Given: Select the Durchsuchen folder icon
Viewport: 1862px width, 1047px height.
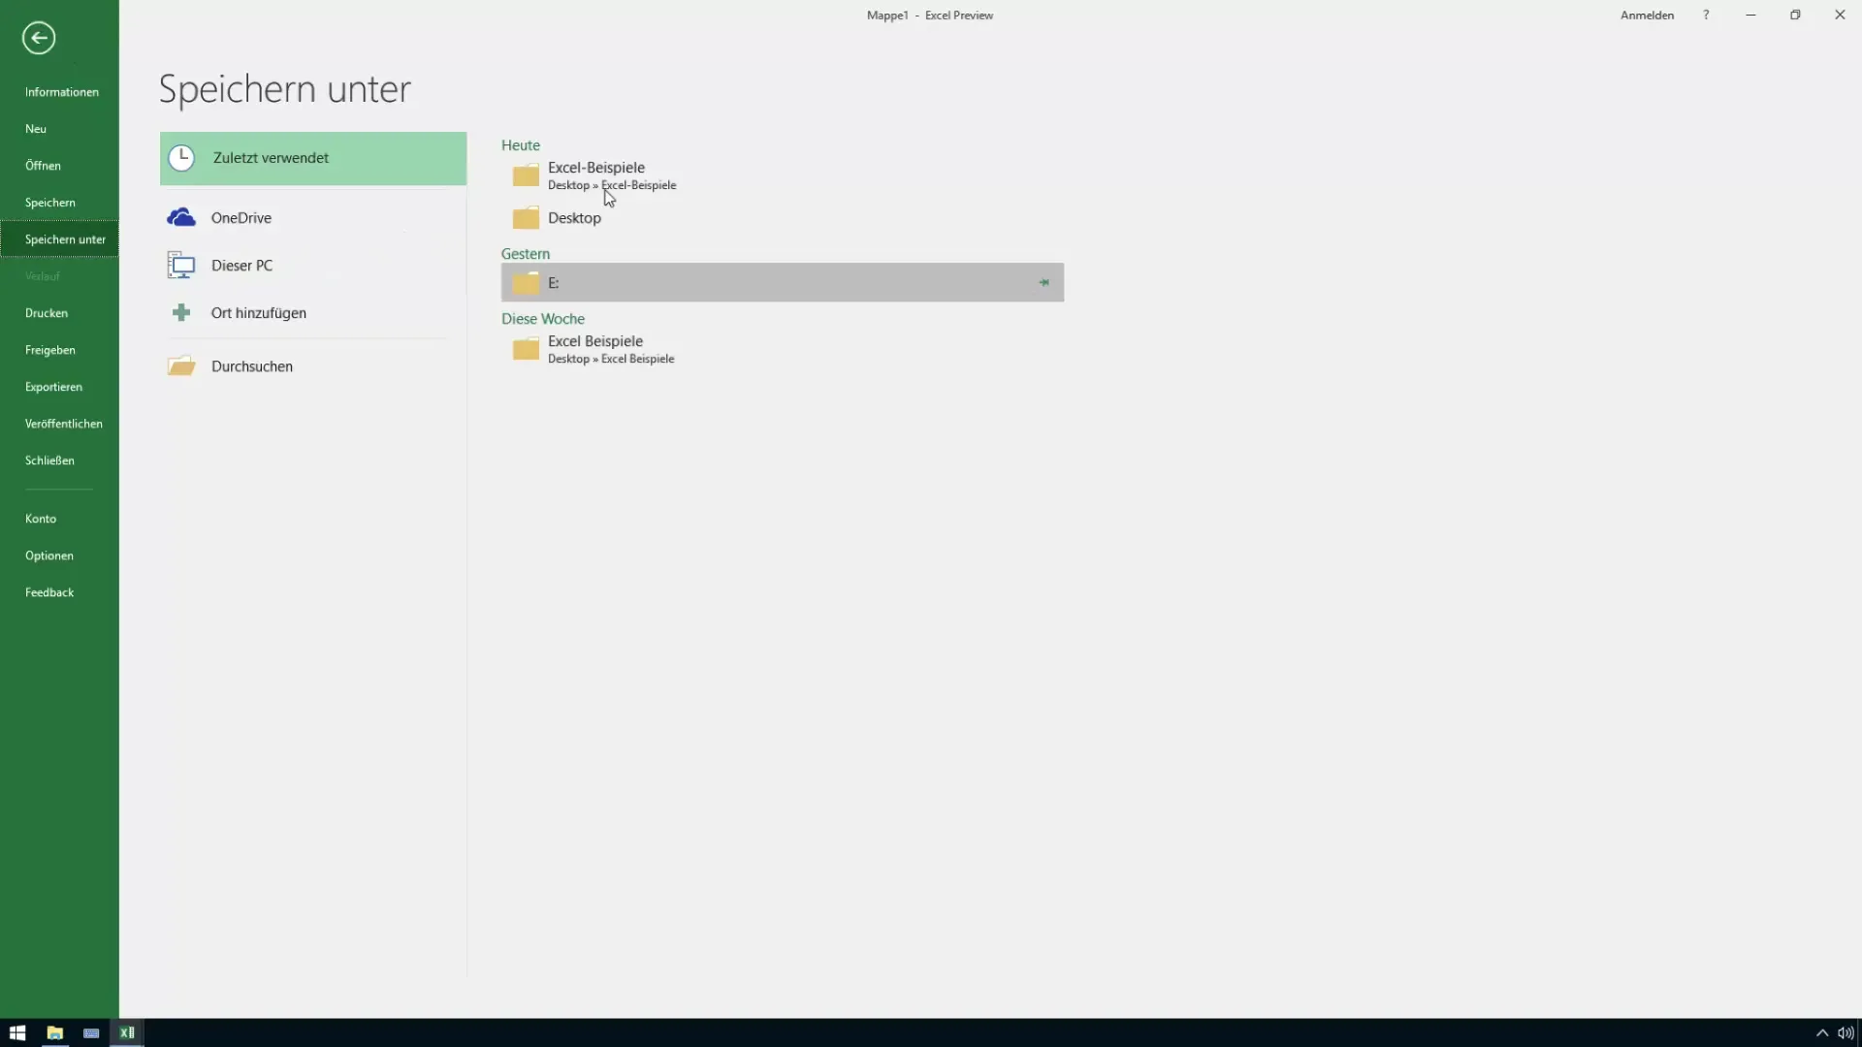Looking at the screenshot, I should pyautogui.click(x=180, y=365).
